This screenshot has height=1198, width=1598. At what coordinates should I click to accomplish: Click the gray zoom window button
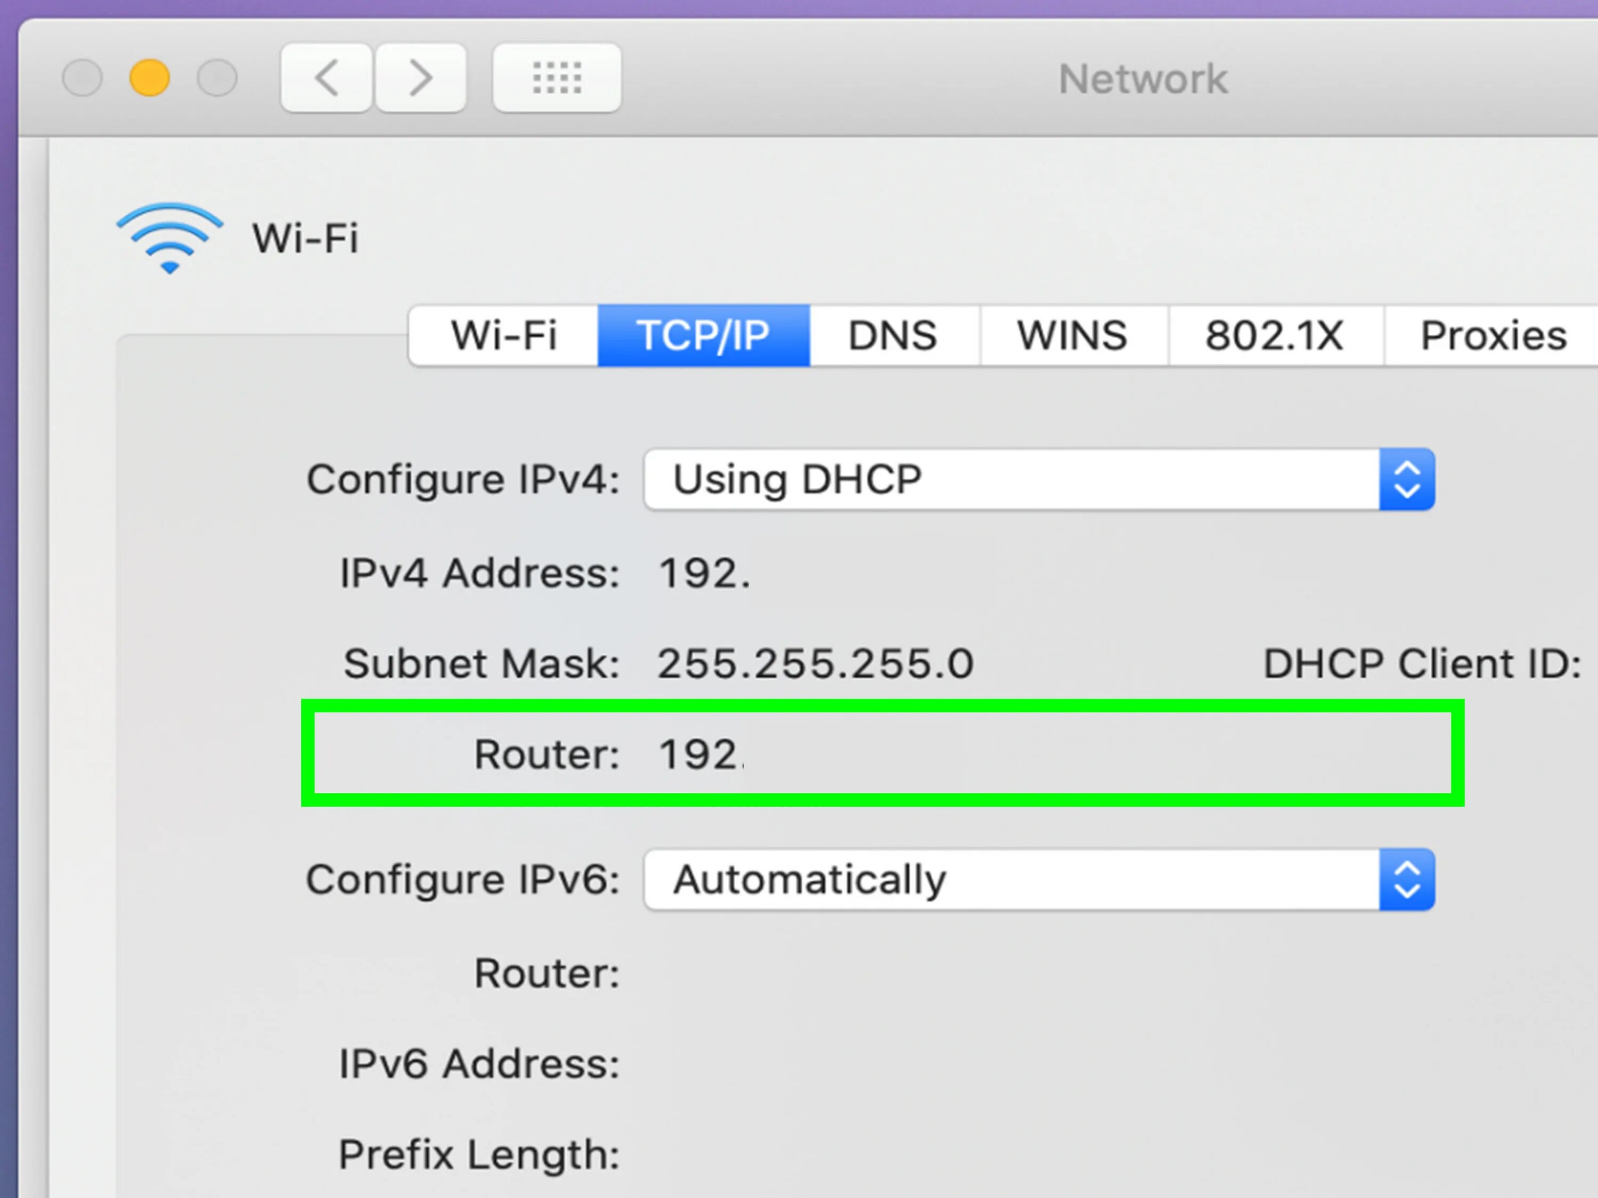point(217,78)
